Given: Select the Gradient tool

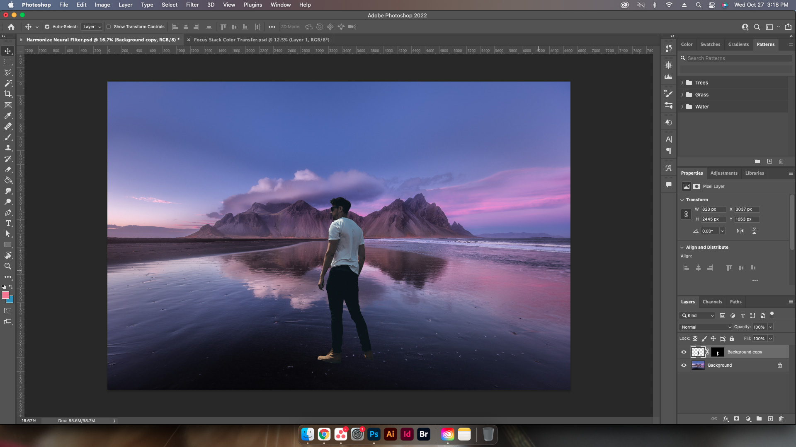Looking at the screenshot, I should [7, 180].
